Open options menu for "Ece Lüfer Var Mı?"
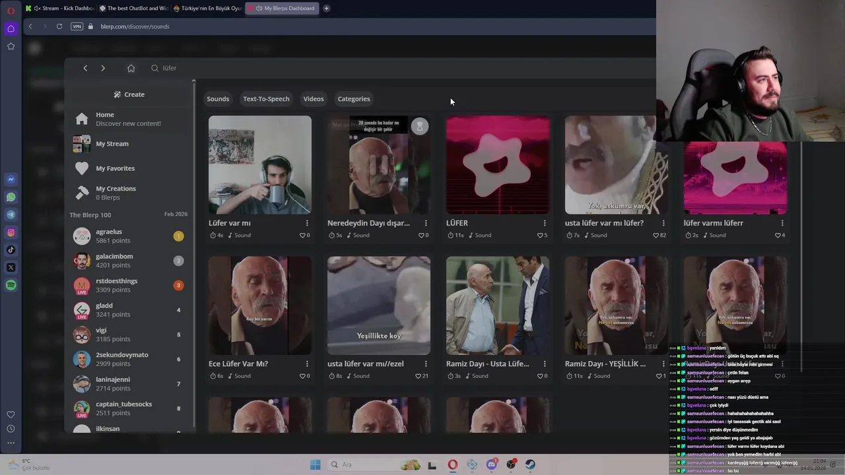This screenshot has width=845, height=475. 307,364
